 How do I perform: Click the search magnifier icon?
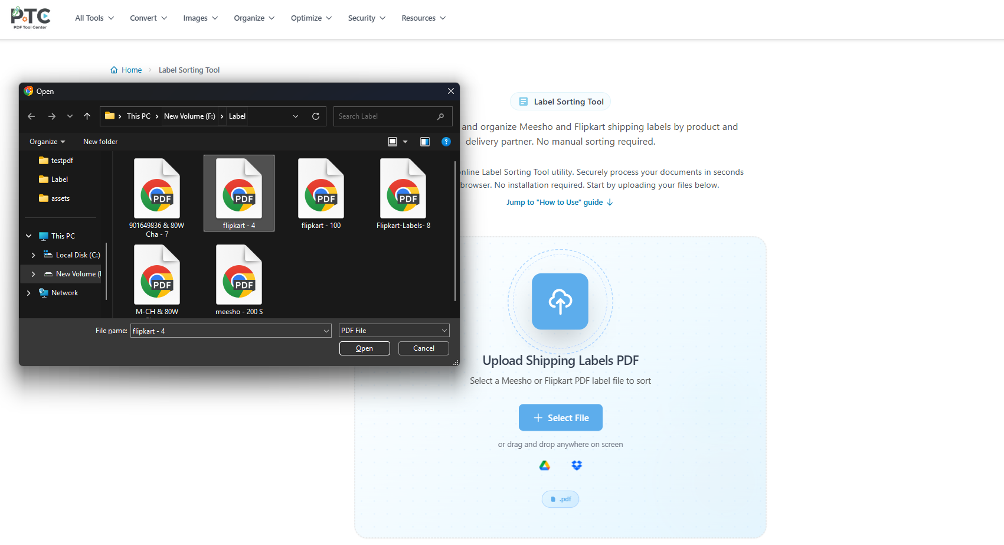click(440, 116)
